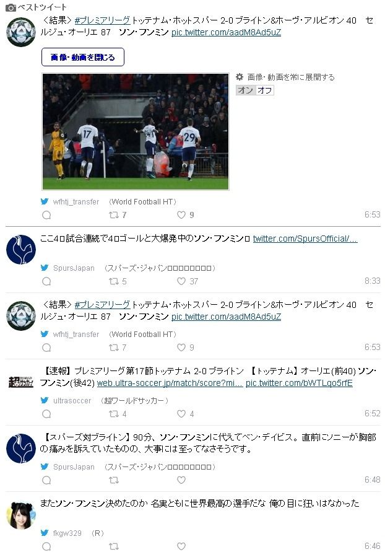This screenshot has width=385, height=552.
Task: Turn on always-expand images with オン
Action: coord(245,90)
